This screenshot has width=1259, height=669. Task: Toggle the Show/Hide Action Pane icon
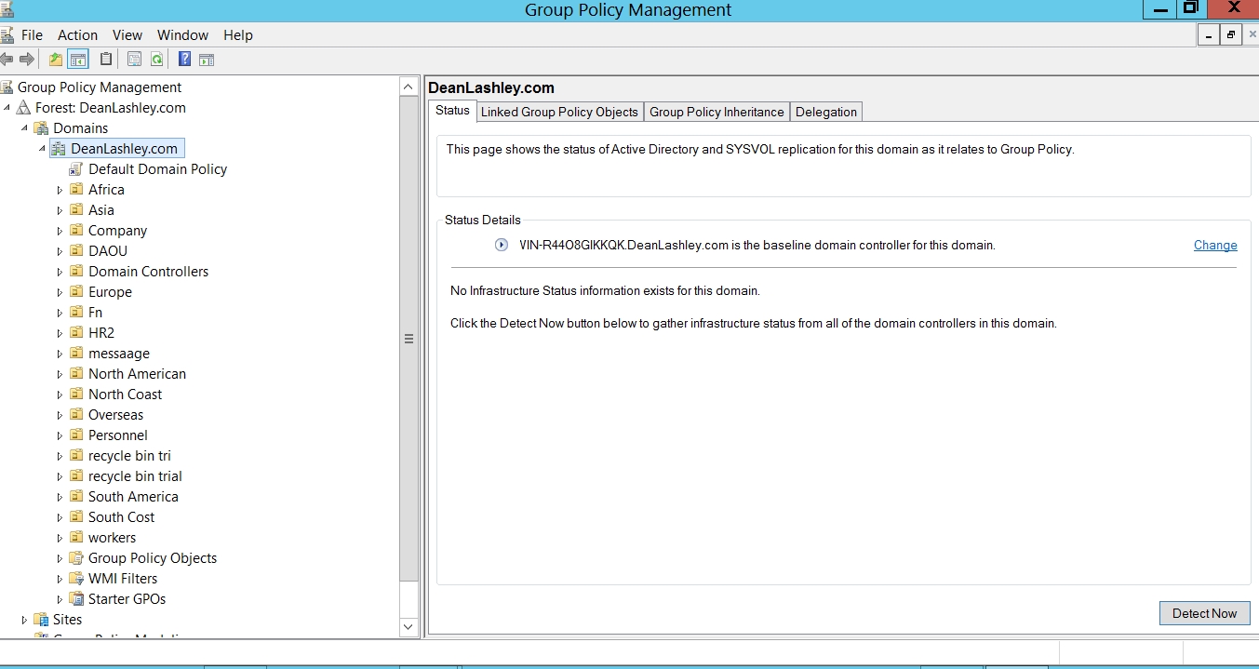pyautogui.click(x=207, y=60)
